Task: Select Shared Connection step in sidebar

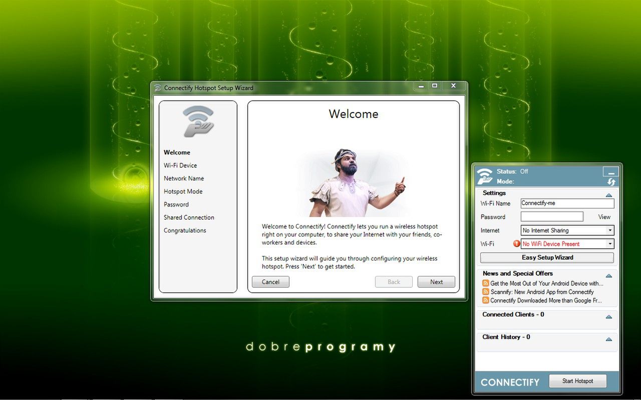Action: (x=189, y=217)
